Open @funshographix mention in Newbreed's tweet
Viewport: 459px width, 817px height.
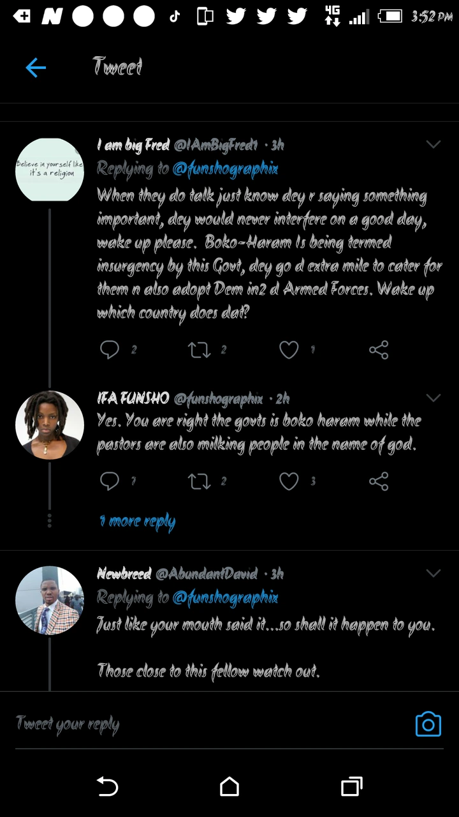tap(225, 598)
